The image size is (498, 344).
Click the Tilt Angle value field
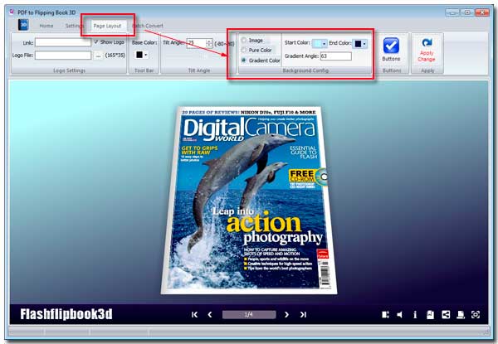pyautogui.click(x=196, y=43)
